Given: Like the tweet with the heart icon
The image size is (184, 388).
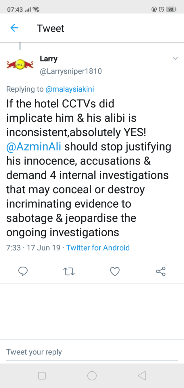Looking at the screenshot, I should [115, 271].
